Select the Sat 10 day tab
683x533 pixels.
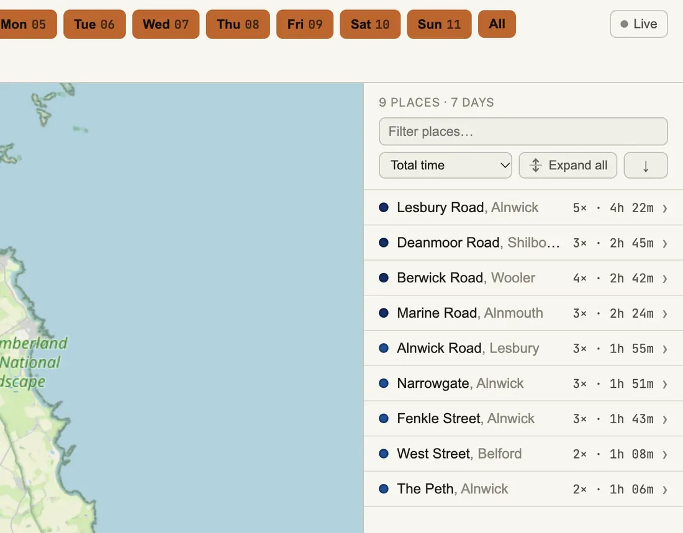[x=370, y=24]
